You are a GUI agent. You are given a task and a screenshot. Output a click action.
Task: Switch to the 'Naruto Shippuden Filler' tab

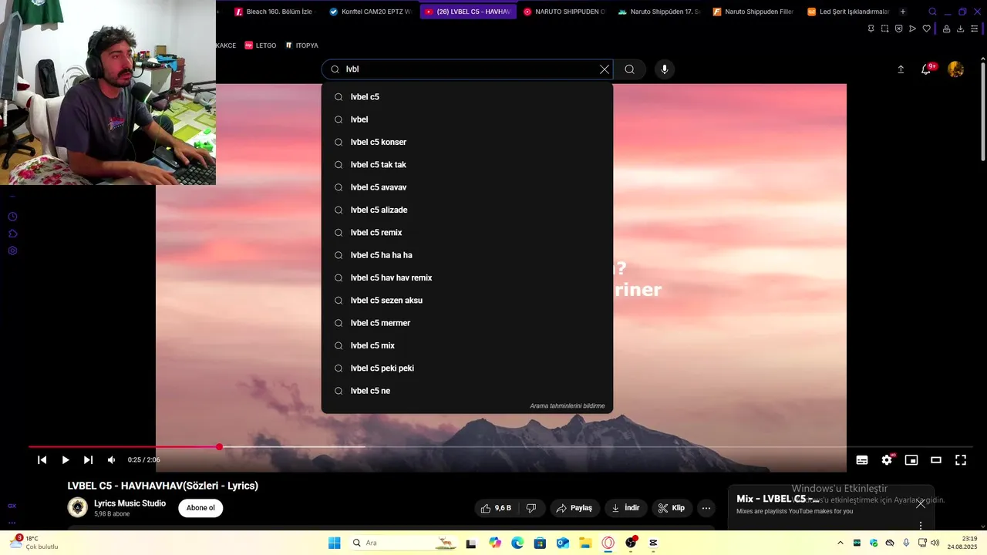tap(753, 12)
